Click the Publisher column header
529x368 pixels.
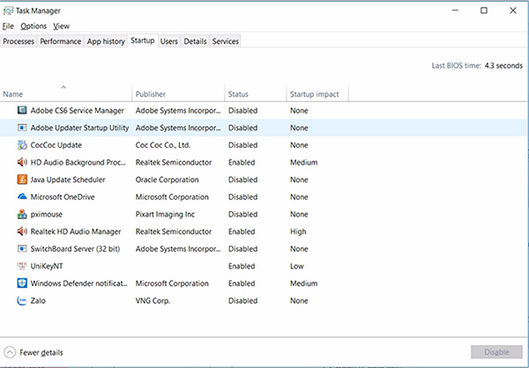(x=151, y=94)
